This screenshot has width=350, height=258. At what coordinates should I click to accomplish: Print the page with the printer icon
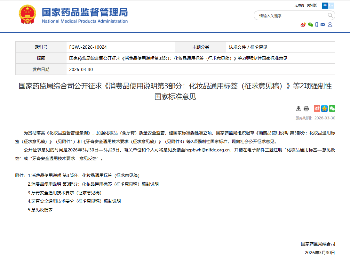pyautogui.click(x=306, y=109)
